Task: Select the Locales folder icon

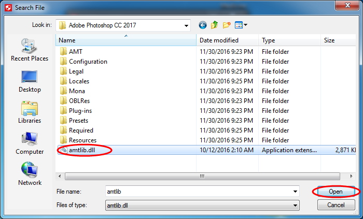Action: (63, 81)
